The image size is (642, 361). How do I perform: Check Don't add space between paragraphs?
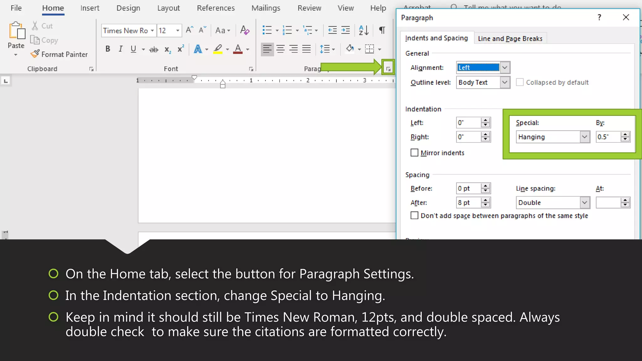pos(414,216)
